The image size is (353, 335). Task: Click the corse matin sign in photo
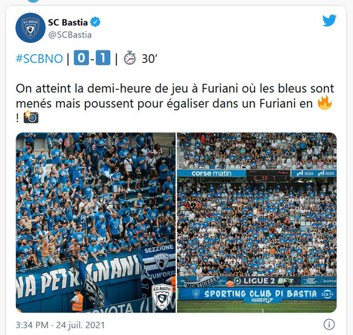[212, 173]
